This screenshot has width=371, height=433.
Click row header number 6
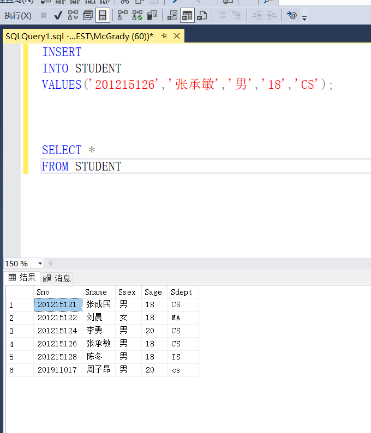coord(20,370)
